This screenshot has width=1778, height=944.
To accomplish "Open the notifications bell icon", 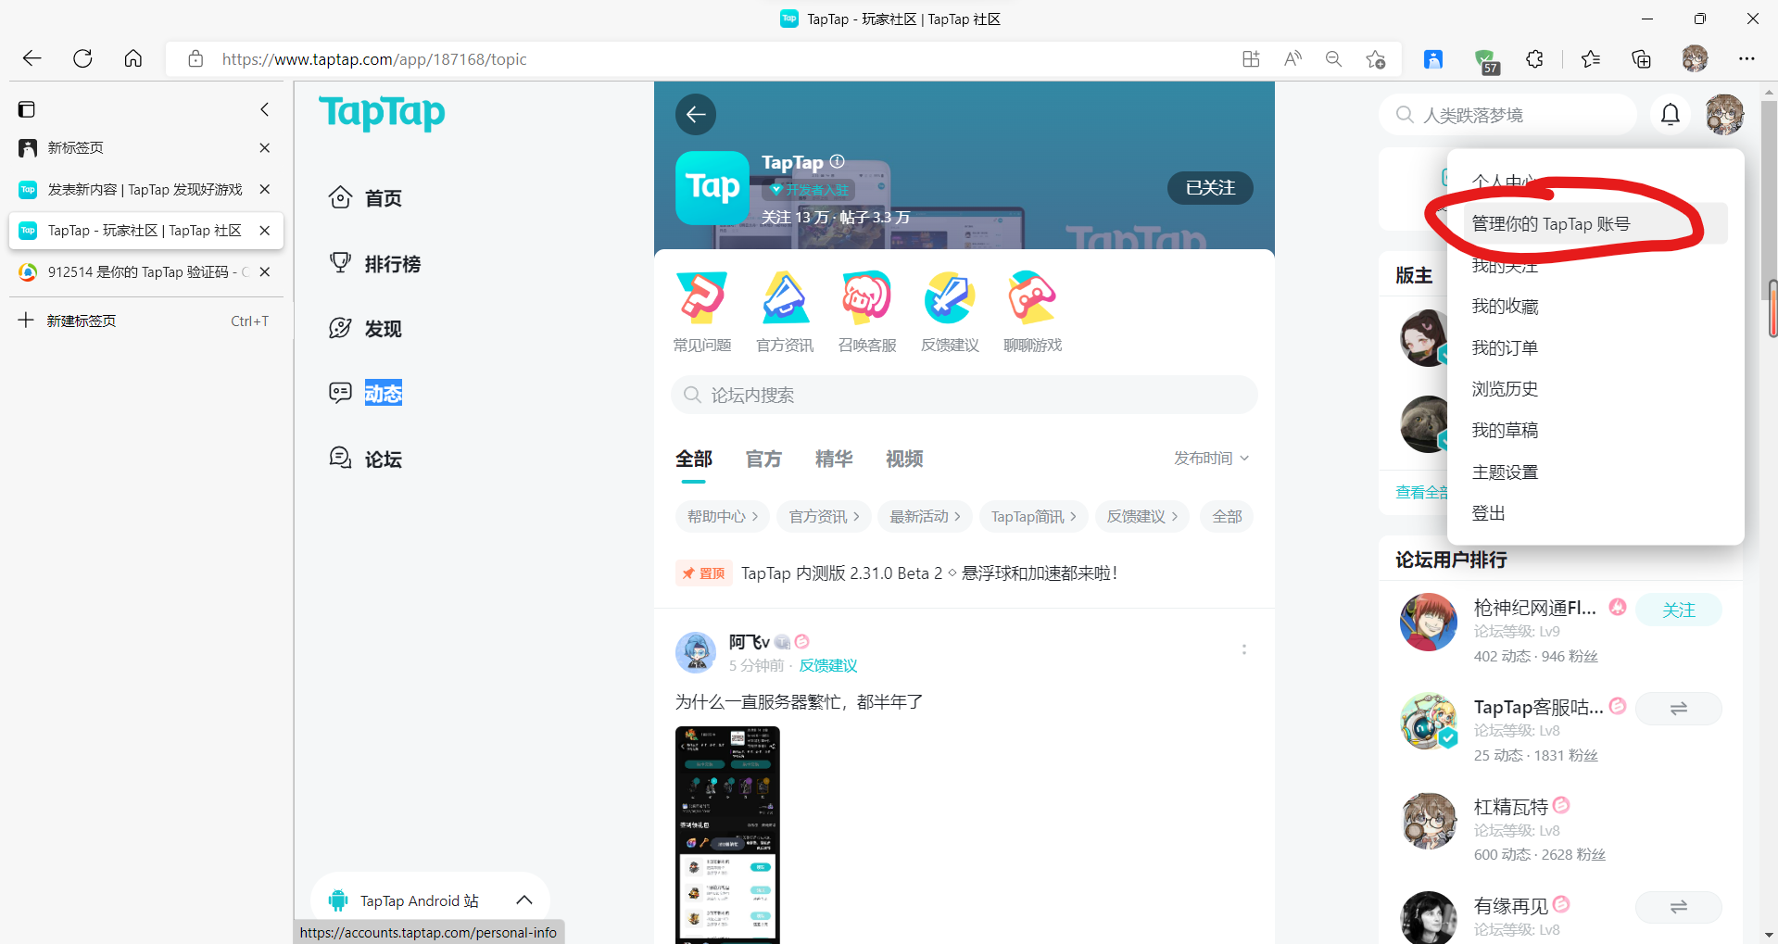I will pos(1671,115).
